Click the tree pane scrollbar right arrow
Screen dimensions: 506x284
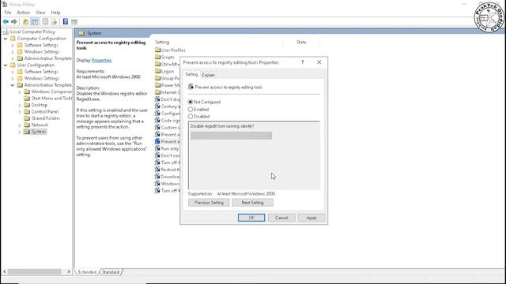pos(69,271)
